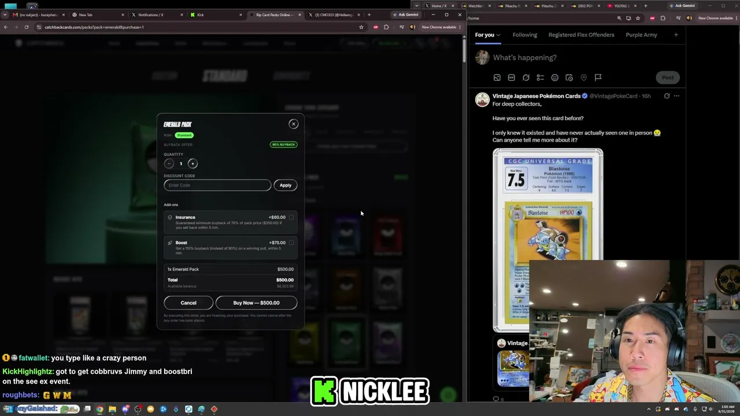
Task: Open Extensions menu in left Chrome window
Action: [386, 27]
